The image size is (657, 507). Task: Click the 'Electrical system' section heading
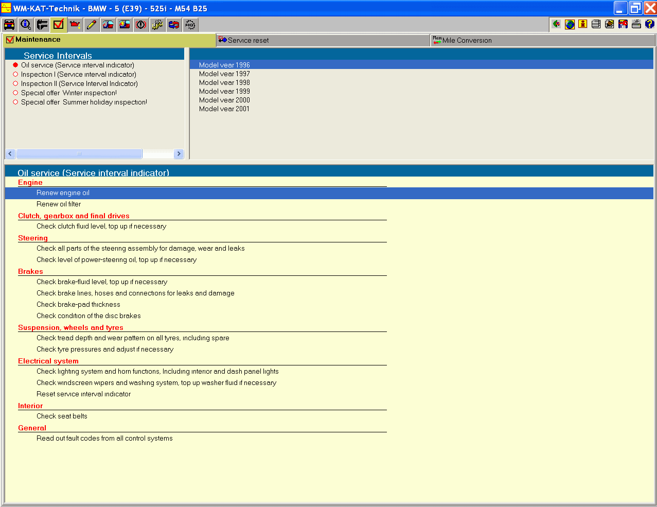[48, 361]
